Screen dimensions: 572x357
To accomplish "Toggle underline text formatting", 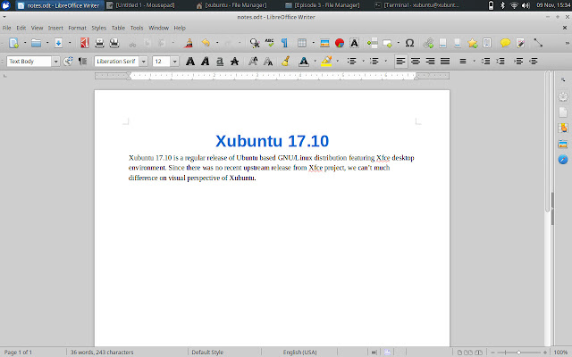I will click(220, 62).
